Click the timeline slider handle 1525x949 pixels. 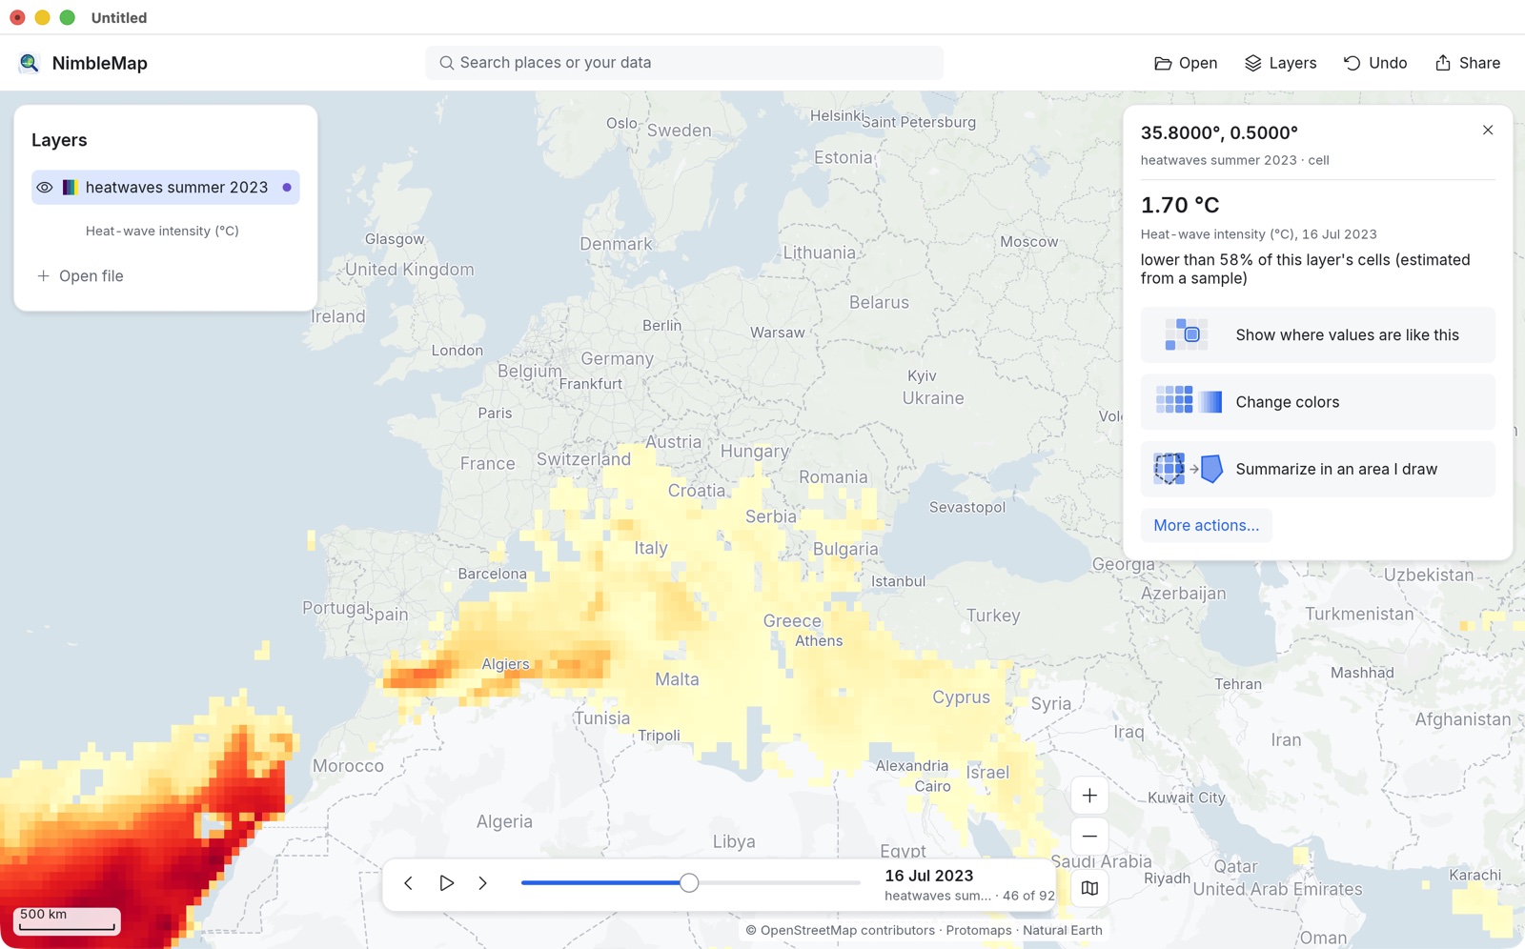point(689,883)
